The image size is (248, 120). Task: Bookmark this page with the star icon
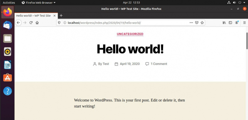tap(202, 23)
